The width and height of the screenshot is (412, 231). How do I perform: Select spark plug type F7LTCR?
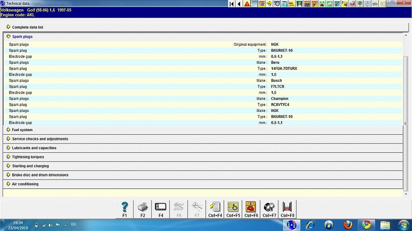coord(277,87)
